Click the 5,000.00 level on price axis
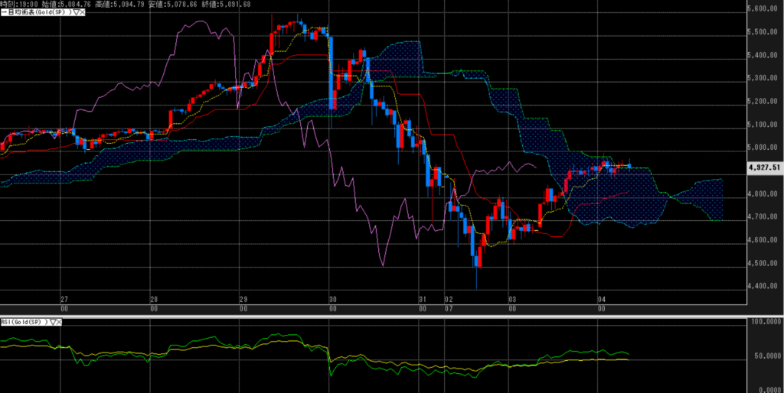The height and width of the screenshot is (393, 784). (x=763, y=148)
